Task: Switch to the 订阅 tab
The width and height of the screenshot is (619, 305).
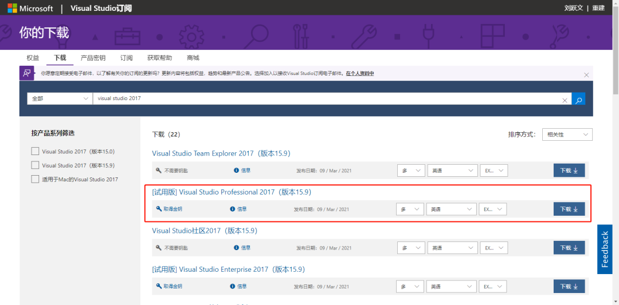Action: pyautogui.click(x=126, y=58)
